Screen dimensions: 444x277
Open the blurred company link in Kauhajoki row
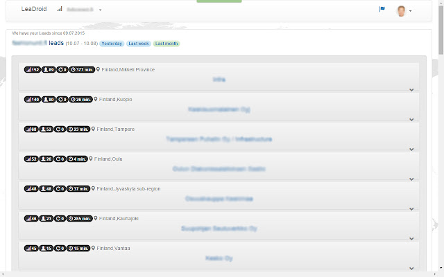tap(219, 228)
